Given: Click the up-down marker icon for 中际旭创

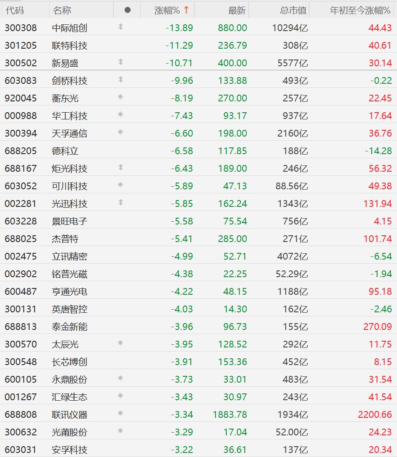Looking at the screenshot, I should click(x=121, y=27).
